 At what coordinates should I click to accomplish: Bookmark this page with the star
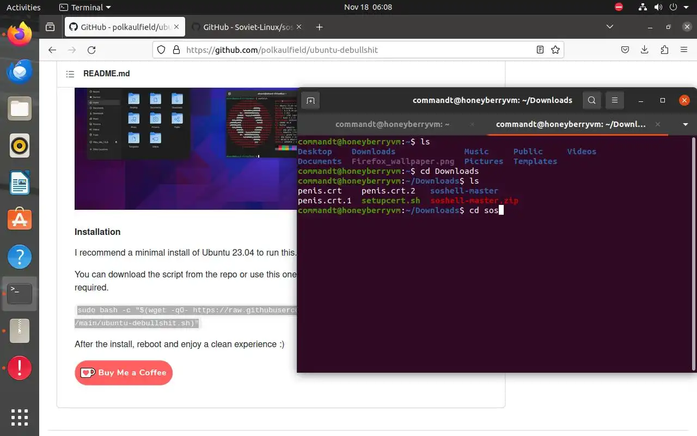(x=555, y=50)
